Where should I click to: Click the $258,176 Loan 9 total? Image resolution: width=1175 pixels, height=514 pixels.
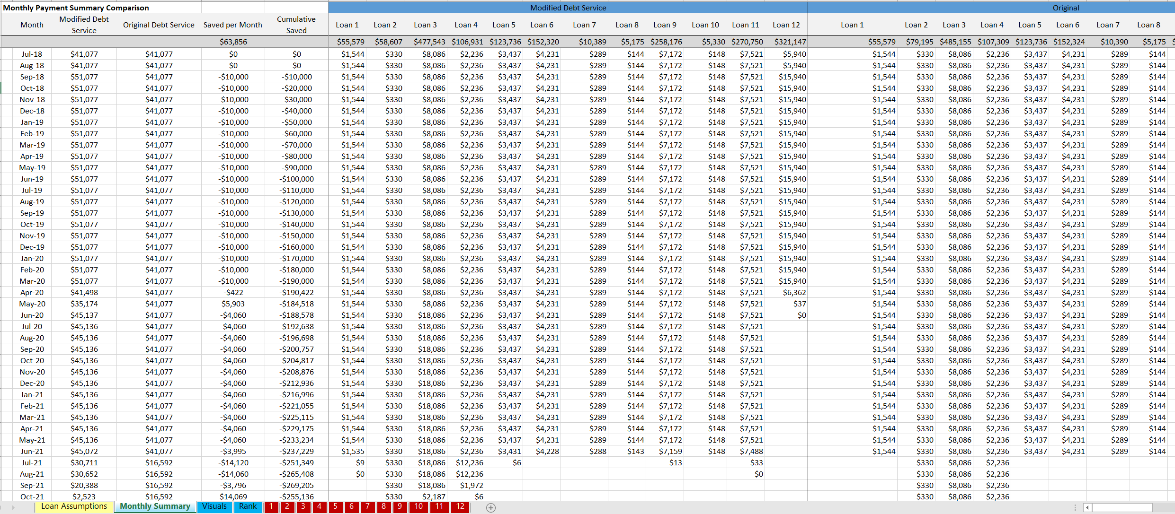click(665, 42)
